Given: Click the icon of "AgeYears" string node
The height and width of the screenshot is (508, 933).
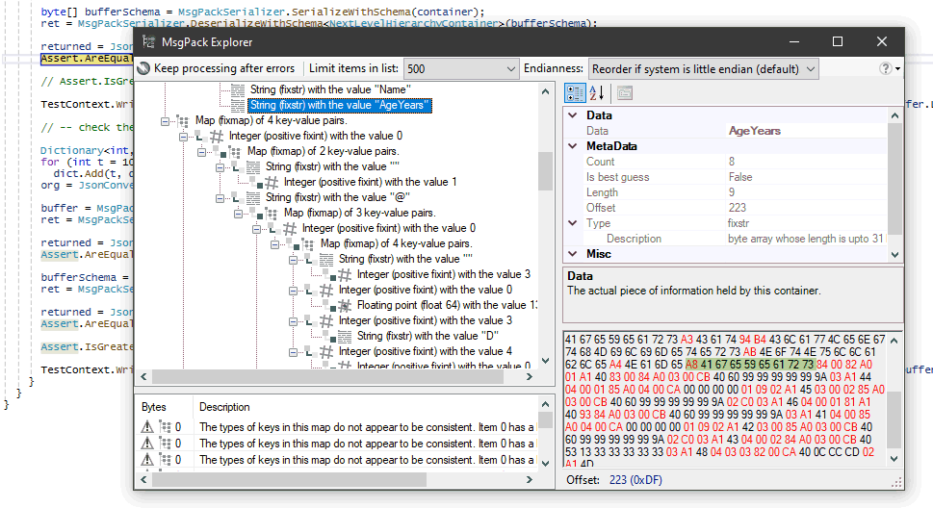Looking at the screenshot, I should [238, 105].
